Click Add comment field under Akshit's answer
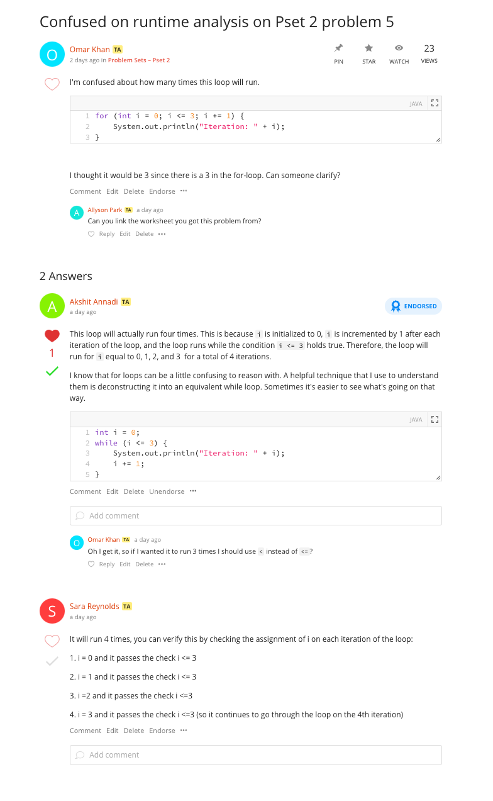The height and width of the screenshot is (801, 493). point(255,515)
